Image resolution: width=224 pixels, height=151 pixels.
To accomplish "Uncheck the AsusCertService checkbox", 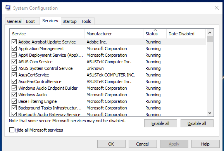I will pos(14,75).
